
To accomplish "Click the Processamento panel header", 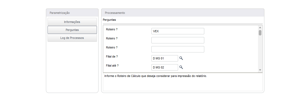I will pyautogui.click(x=183, y=13).
